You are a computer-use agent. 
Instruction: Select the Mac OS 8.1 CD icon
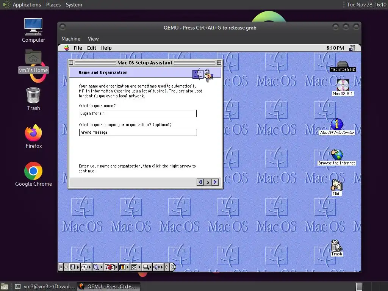coord(343,88)
